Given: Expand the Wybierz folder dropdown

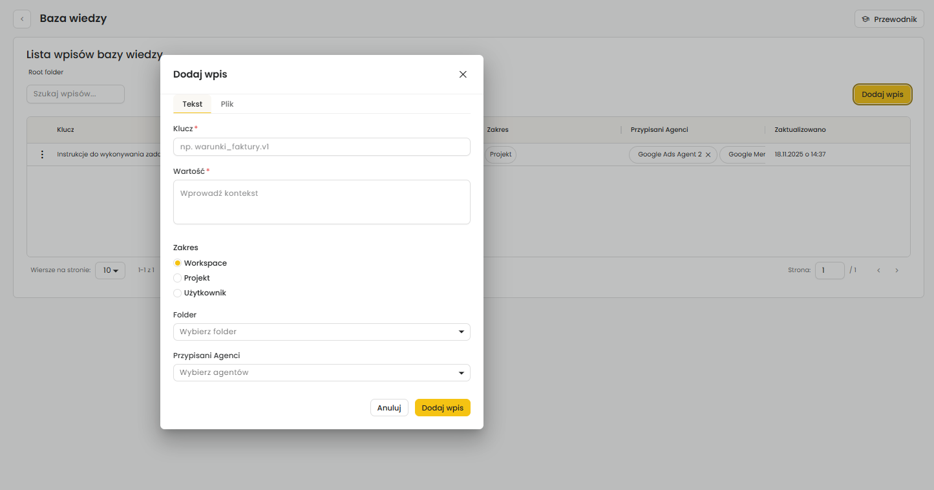Looking at the screenshot, I should (321, 332).
